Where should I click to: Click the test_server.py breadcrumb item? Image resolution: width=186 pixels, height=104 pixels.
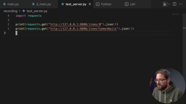[37, 11]
